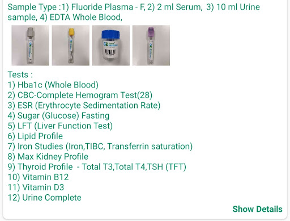The height and width of the screenshot is (221, 290).
Task: Open the blue-lid urine container image
Action: (x=111, y=45)
